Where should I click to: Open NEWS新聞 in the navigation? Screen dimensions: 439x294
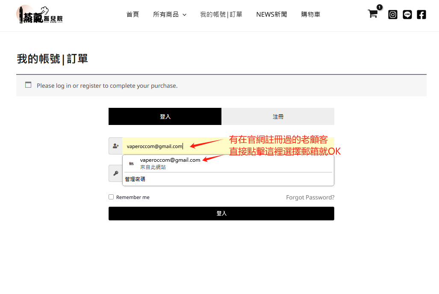pyautogui.click(x=271, y=15)
